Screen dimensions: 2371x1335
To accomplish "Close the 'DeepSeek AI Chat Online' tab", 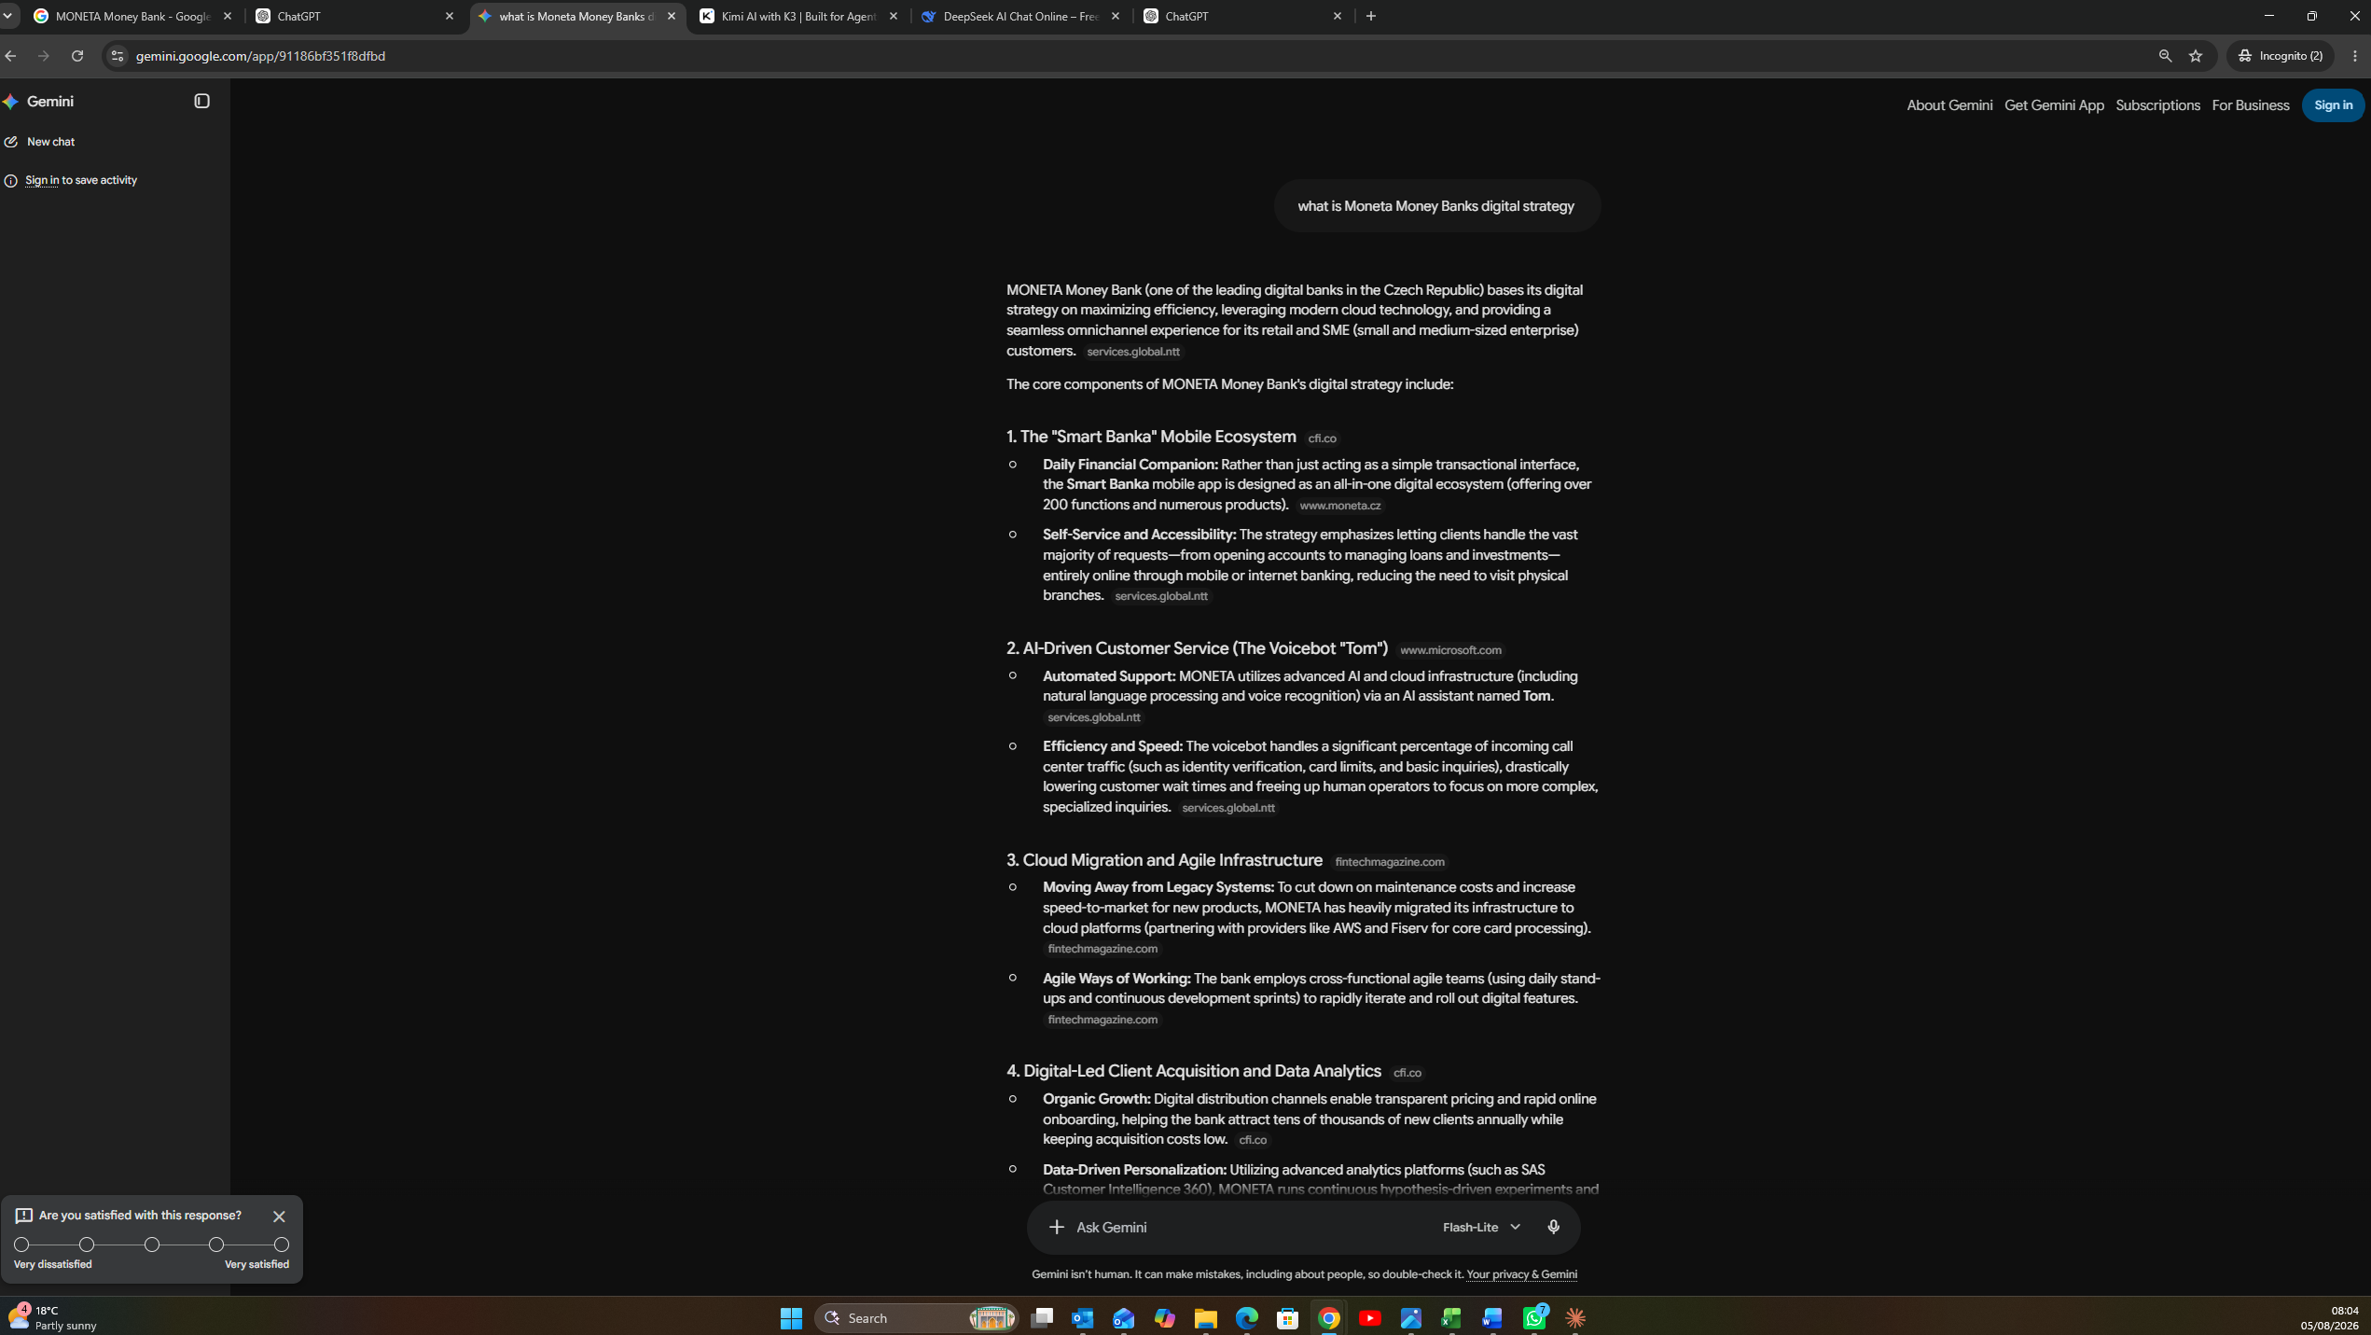I will point(1116,17).
